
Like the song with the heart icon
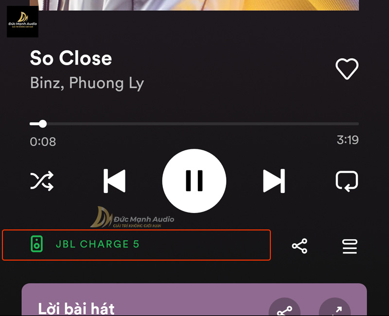pyautogui.click(x=347, y=69)
